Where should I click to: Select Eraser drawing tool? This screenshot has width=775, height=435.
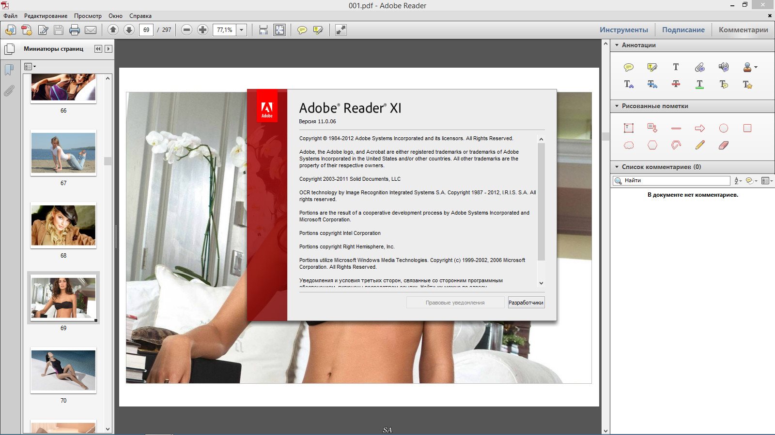724,145
